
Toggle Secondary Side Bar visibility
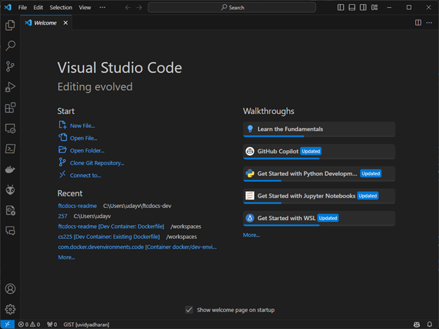(x=363, y=7)
